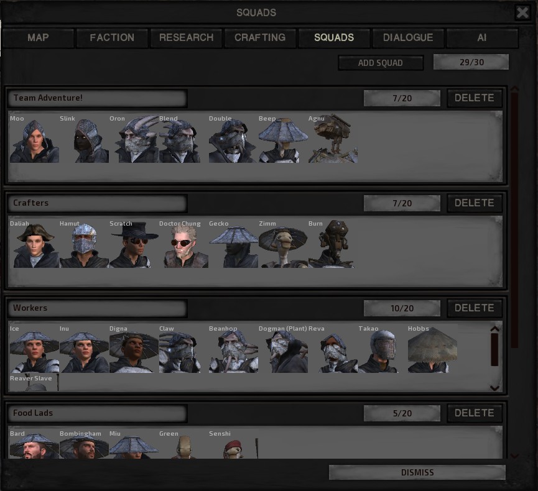Select Reva's character portrait

pos(333,349)
